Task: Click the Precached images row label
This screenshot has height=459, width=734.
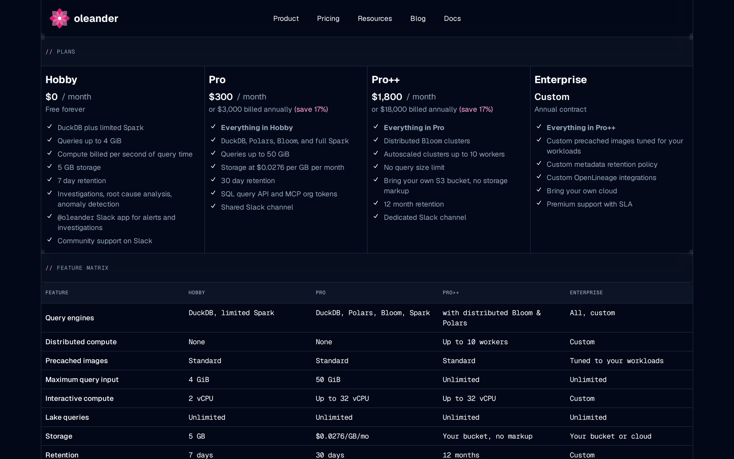Action: coord(76,361)
